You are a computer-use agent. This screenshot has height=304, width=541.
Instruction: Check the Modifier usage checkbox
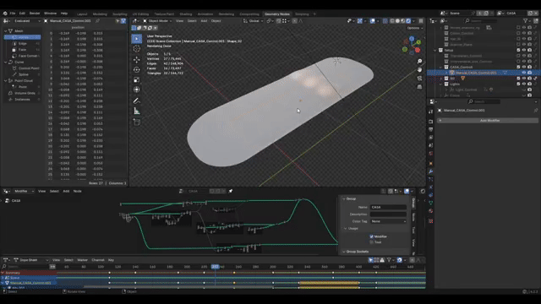point(372,236)
